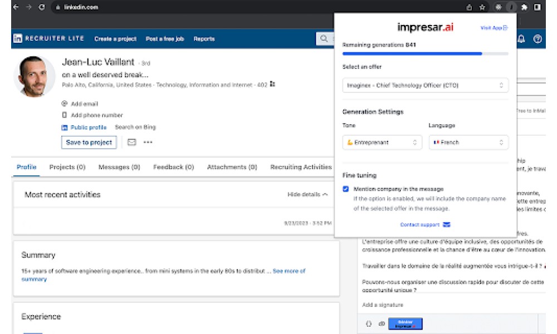Bookmark page with the star icon

[482, 7]
